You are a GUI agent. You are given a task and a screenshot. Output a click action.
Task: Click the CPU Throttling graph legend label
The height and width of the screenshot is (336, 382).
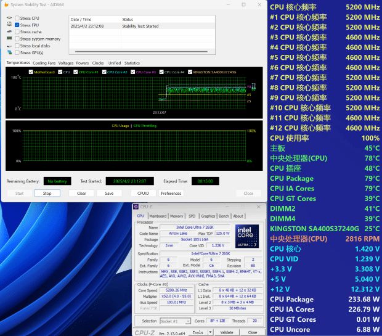pyautogui.click(x=145, y=126)
